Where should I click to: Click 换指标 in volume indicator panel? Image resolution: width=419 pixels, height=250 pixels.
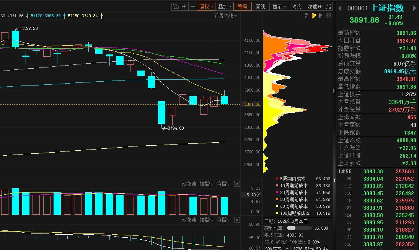(x=224, y=184)
